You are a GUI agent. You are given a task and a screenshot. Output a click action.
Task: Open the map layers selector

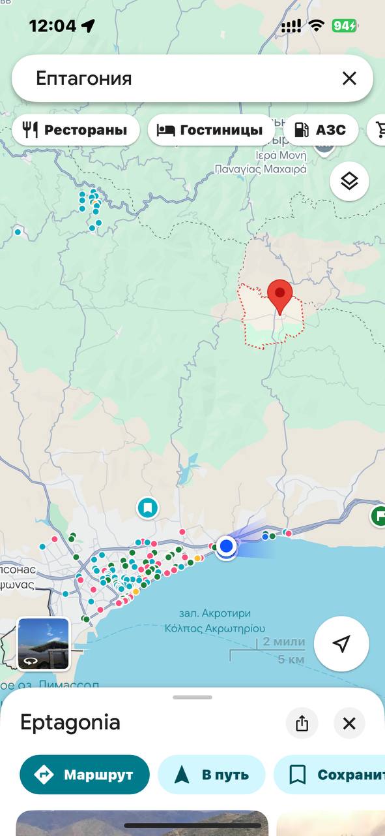pos(350,181)
